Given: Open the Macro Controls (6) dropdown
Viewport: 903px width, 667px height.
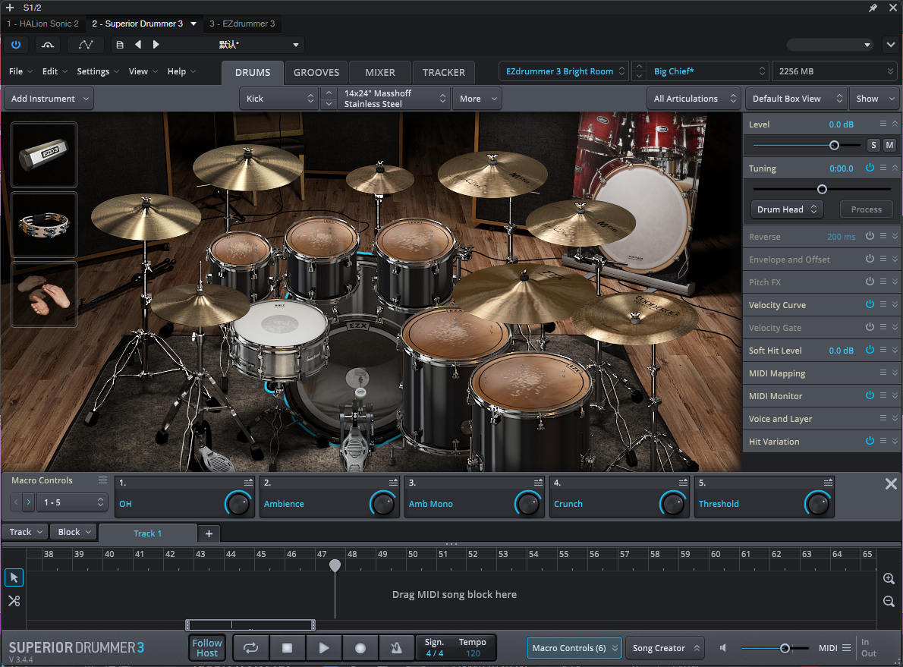Looking at the screenshot, I should 574,648.
